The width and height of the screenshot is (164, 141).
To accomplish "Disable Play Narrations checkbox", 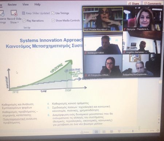I will click(24, 21).
